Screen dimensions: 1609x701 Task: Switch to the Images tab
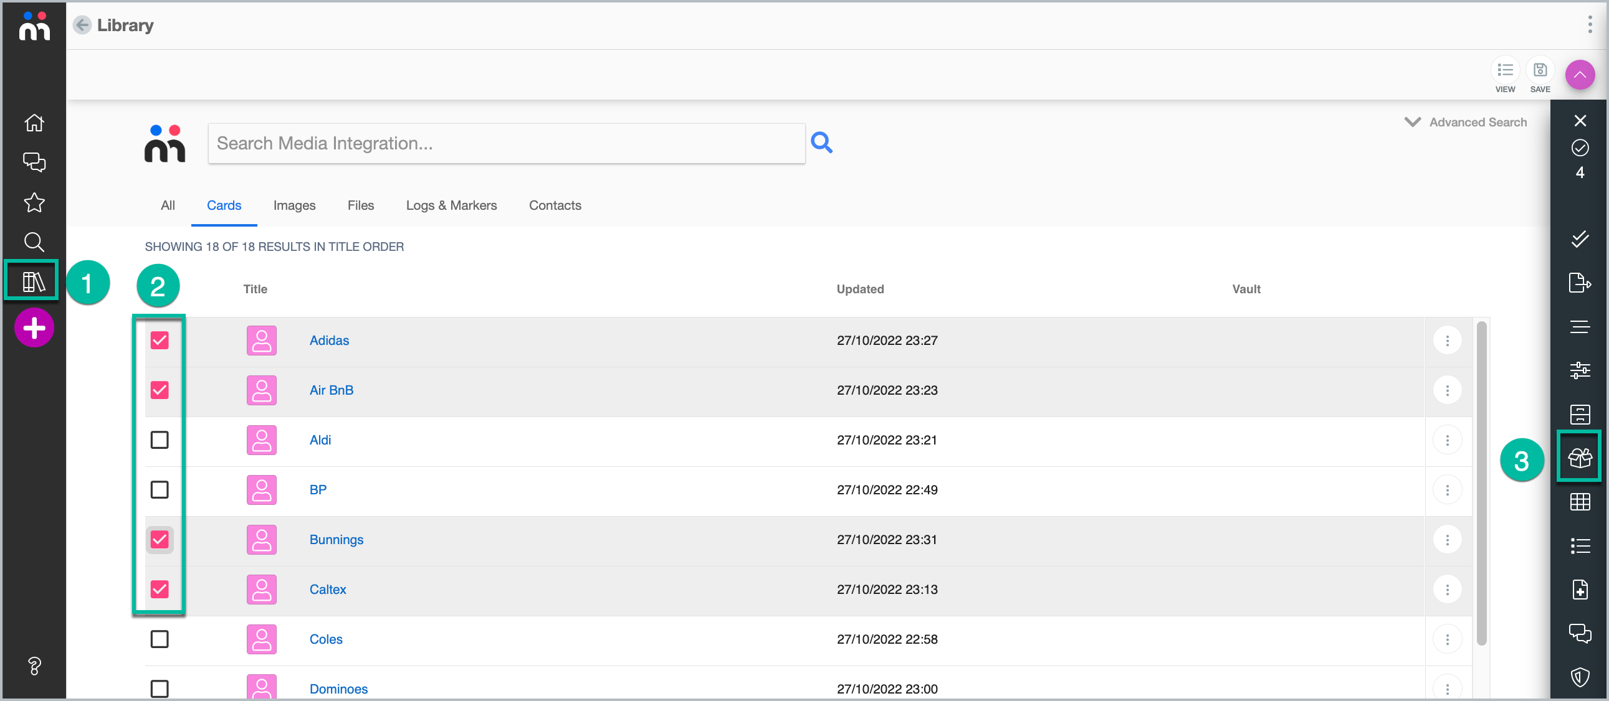[294, 205]
